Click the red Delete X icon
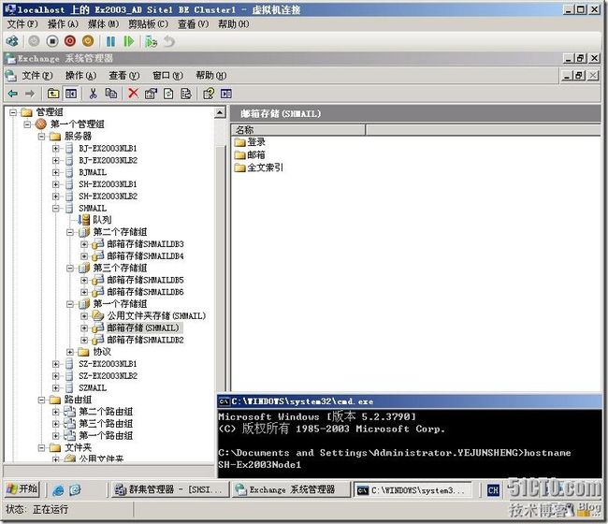Viewport: 608px width, 524px height. 133,93
